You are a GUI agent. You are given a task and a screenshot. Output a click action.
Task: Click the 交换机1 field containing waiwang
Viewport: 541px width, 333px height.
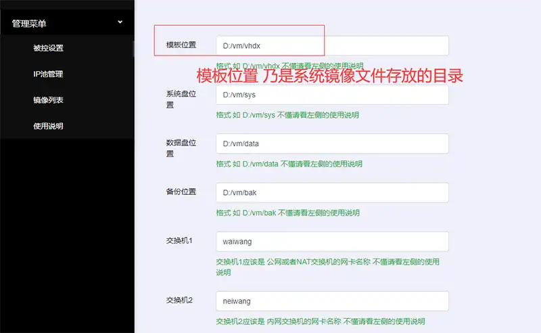[332, 242]
